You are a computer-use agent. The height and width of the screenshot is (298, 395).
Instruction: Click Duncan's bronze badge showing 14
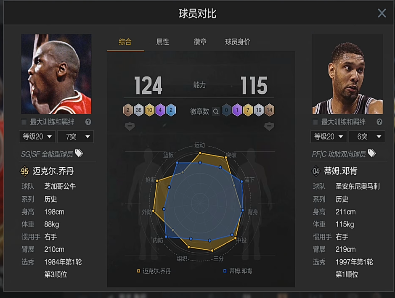click(x=269, y=110)
